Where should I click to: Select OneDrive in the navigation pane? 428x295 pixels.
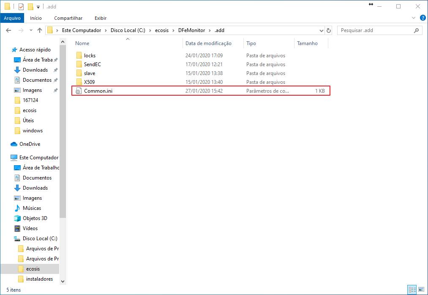(x=30, y=144)
